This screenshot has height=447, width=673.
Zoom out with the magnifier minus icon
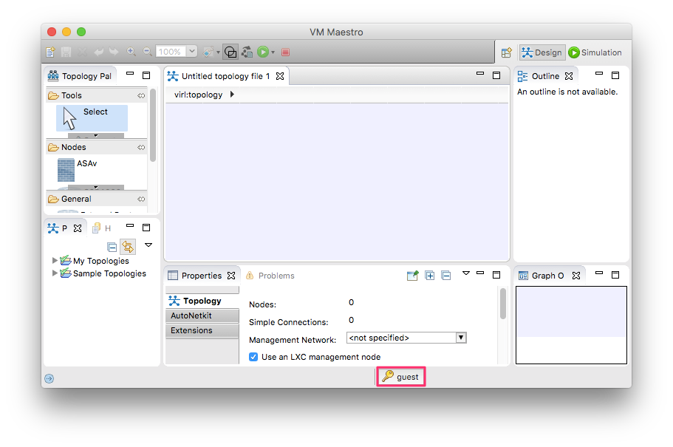147,52
